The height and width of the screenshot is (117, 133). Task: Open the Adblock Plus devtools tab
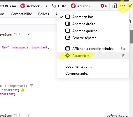34,6
